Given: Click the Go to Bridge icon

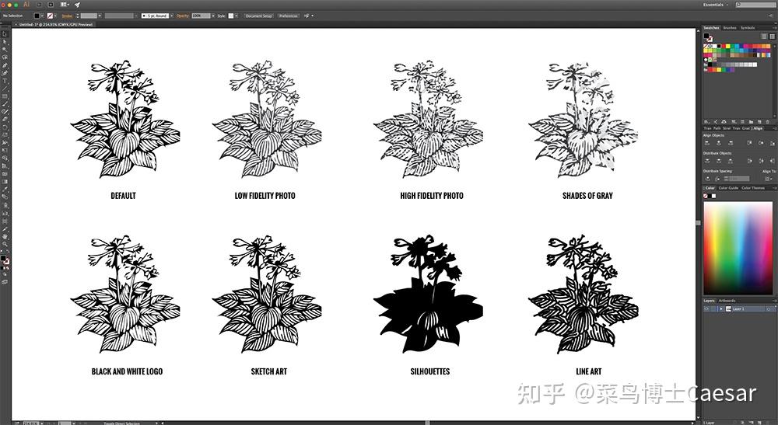Looking at the screenshot, I should (40, 4).
